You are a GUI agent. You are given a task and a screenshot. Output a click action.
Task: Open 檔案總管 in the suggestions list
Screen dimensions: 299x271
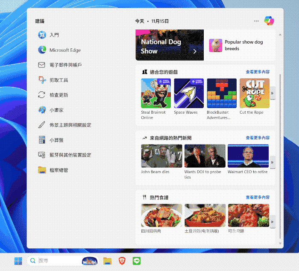[x=59, y=170]
